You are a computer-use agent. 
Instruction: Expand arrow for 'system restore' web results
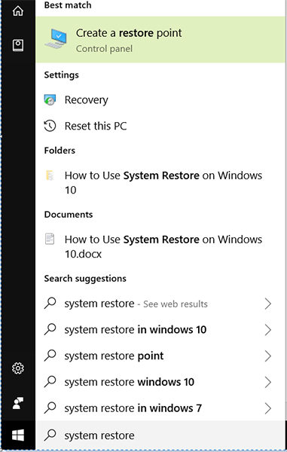coord(268,304)
